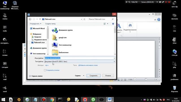Open the Тип файла combo box
This screenshot has width=181, height=102.
(80, 61)
